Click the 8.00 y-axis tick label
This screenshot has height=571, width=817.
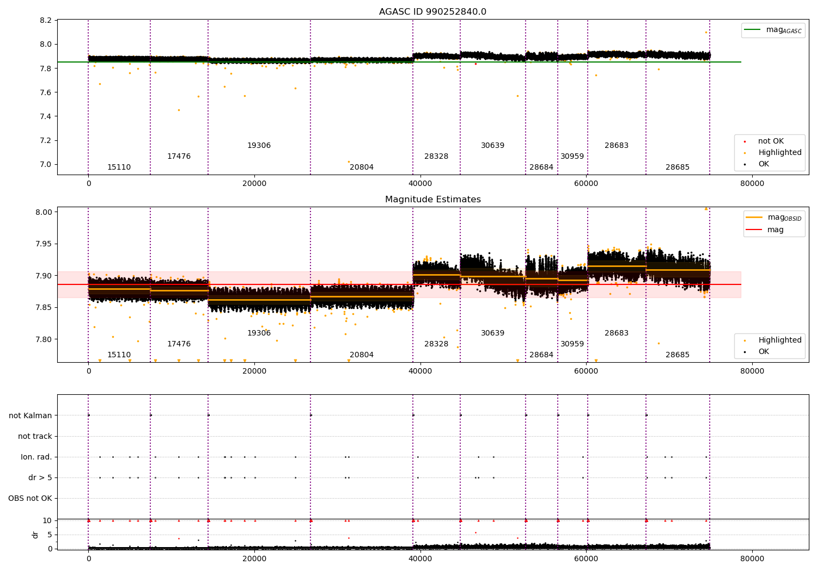(44, 212)
